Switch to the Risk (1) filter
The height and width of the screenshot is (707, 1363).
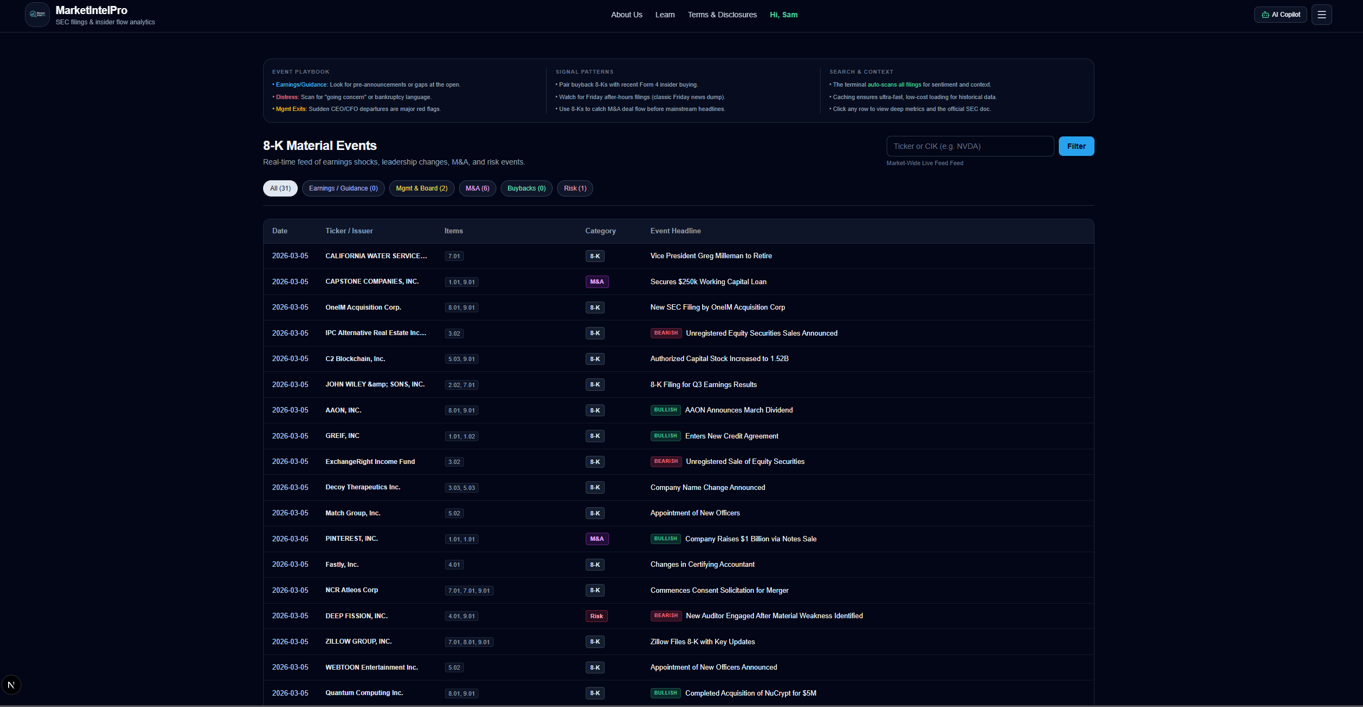(x=575, y=188)
